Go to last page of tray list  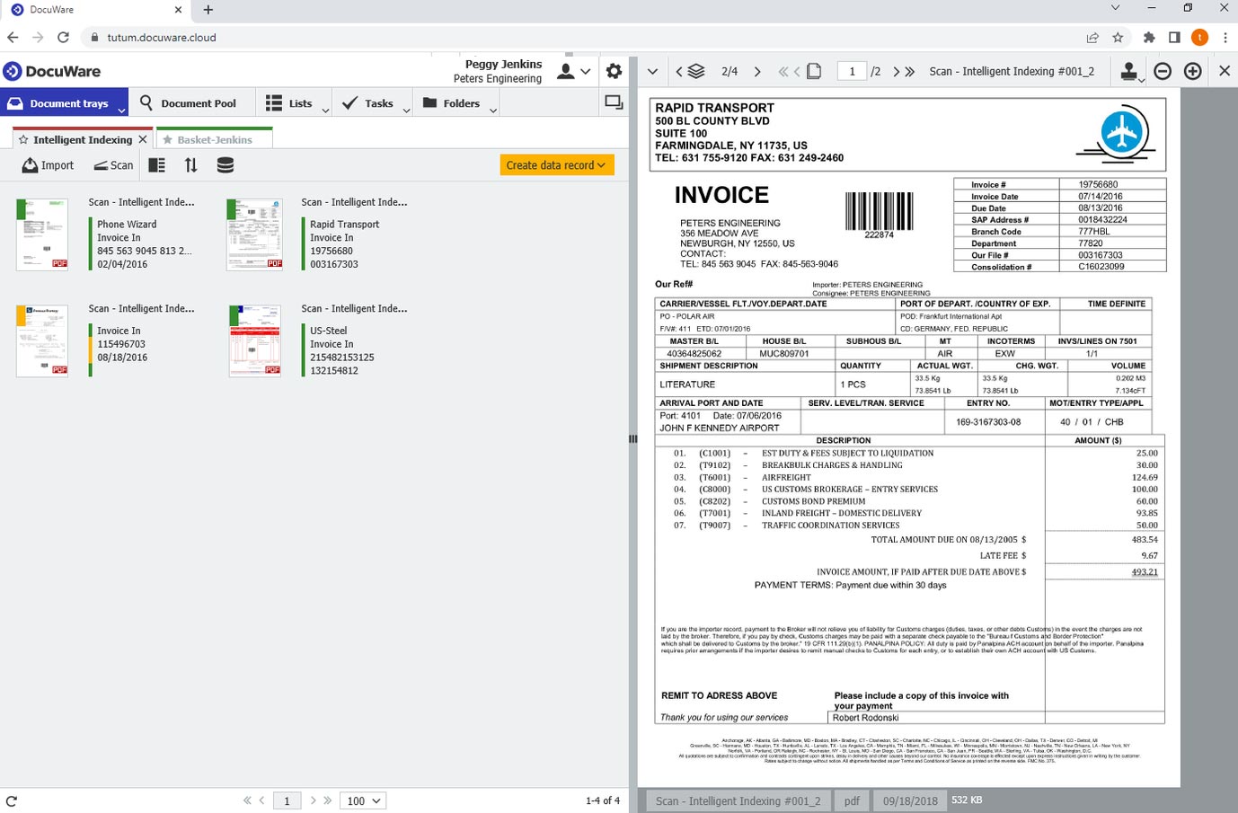point(327,800)
